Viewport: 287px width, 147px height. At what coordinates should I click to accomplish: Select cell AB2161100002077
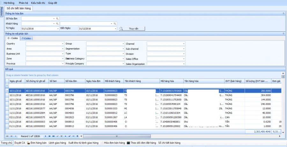click(37, 108)
